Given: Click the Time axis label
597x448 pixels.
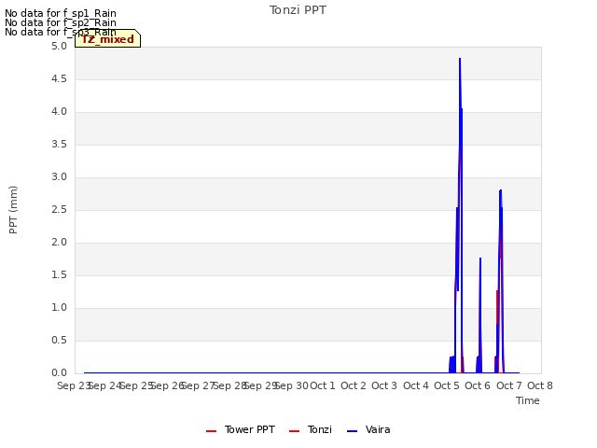Looking at the screenshot, I should (528, 400).
